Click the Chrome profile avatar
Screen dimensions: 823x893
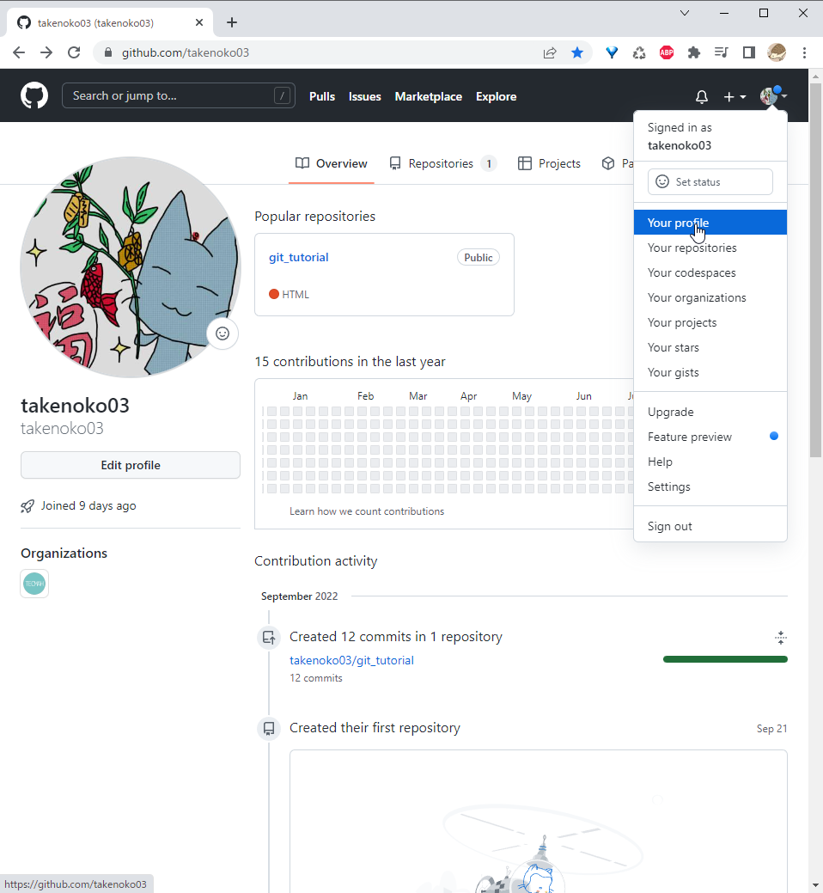click(x=777, y=53)
